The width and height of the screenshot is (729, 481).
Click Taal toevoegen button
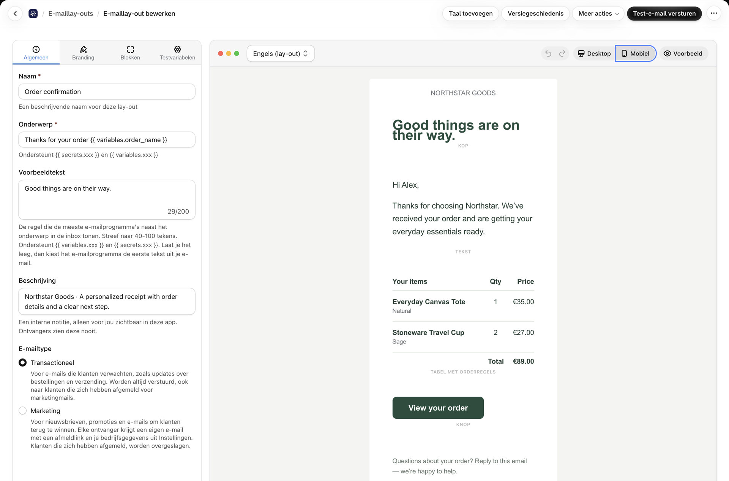point(470,14)
